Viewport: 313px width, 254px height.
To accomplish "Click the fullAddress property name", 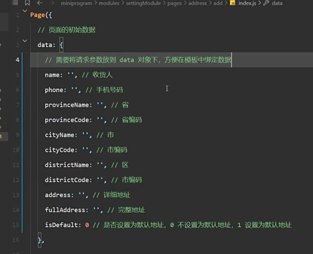I will [65, 210].
